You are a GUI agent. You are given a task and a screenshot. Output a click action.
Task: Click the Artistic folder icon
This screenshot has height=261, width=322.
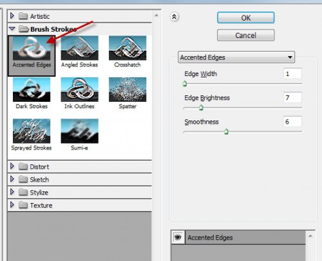point(23,16)
